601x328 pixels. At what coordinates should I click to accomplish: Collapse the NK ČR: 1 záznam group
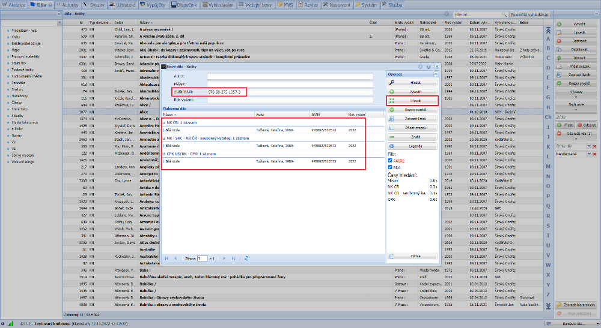pyautogui.click(x=164, y=122)
